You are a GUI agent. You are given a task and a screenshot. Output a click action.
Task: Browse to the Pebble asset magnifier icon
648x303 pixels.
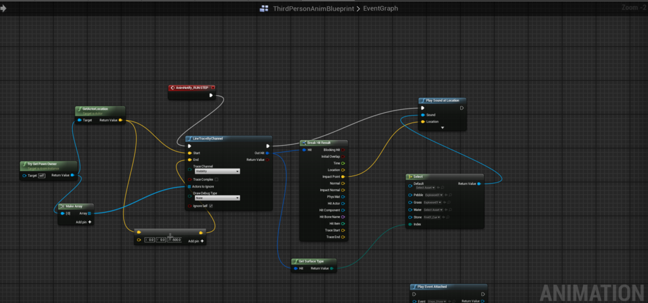(x=450, y=195)
